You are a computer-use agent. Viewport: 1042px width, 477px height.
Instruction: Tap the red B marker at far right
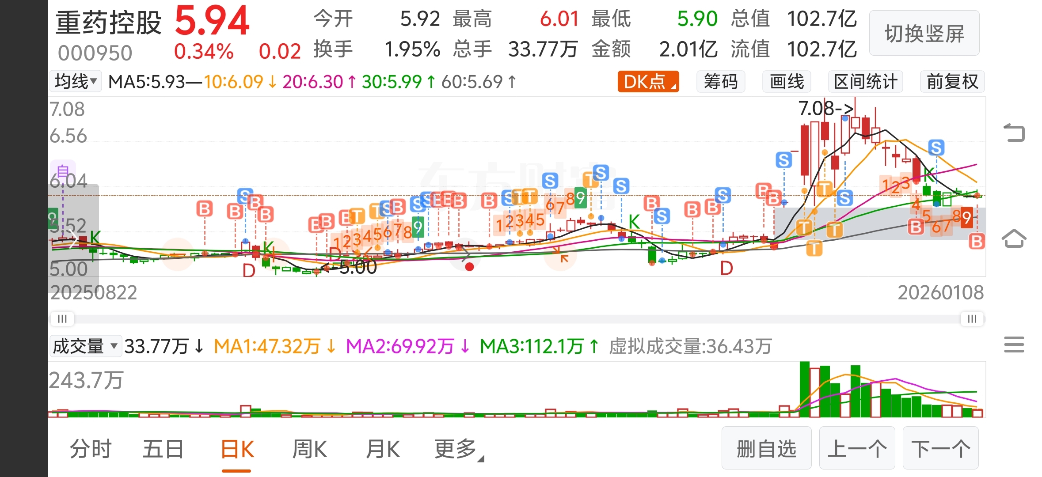[977, 242]
